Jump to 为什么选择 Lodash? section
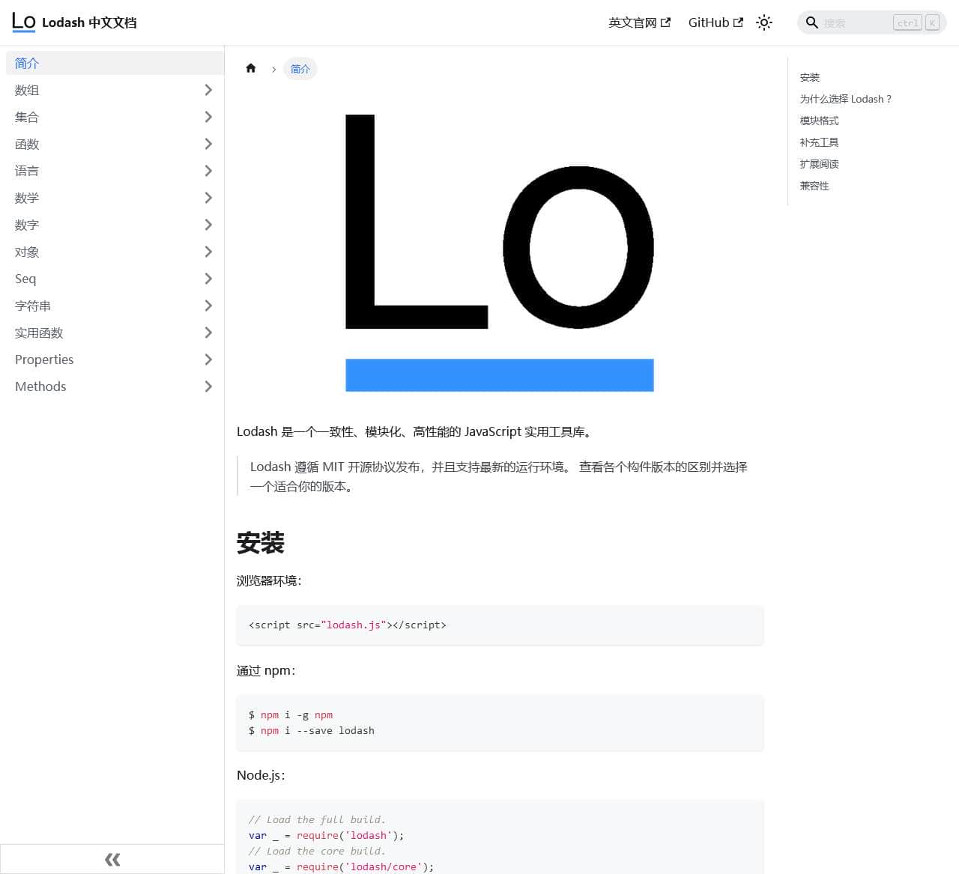This screenshot has height=874, width=959. pyautogui.click(x=845, y=99)
